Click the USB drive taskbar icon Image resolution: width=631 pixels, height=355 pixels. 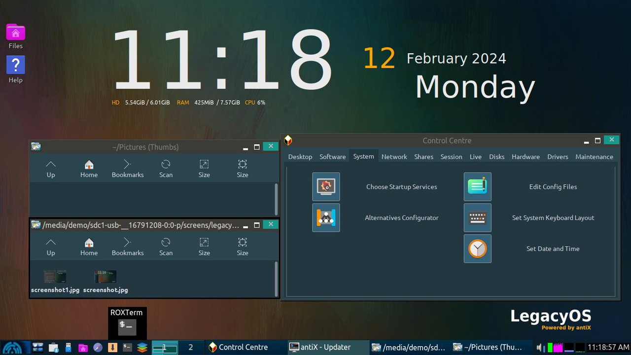point(69,348)
